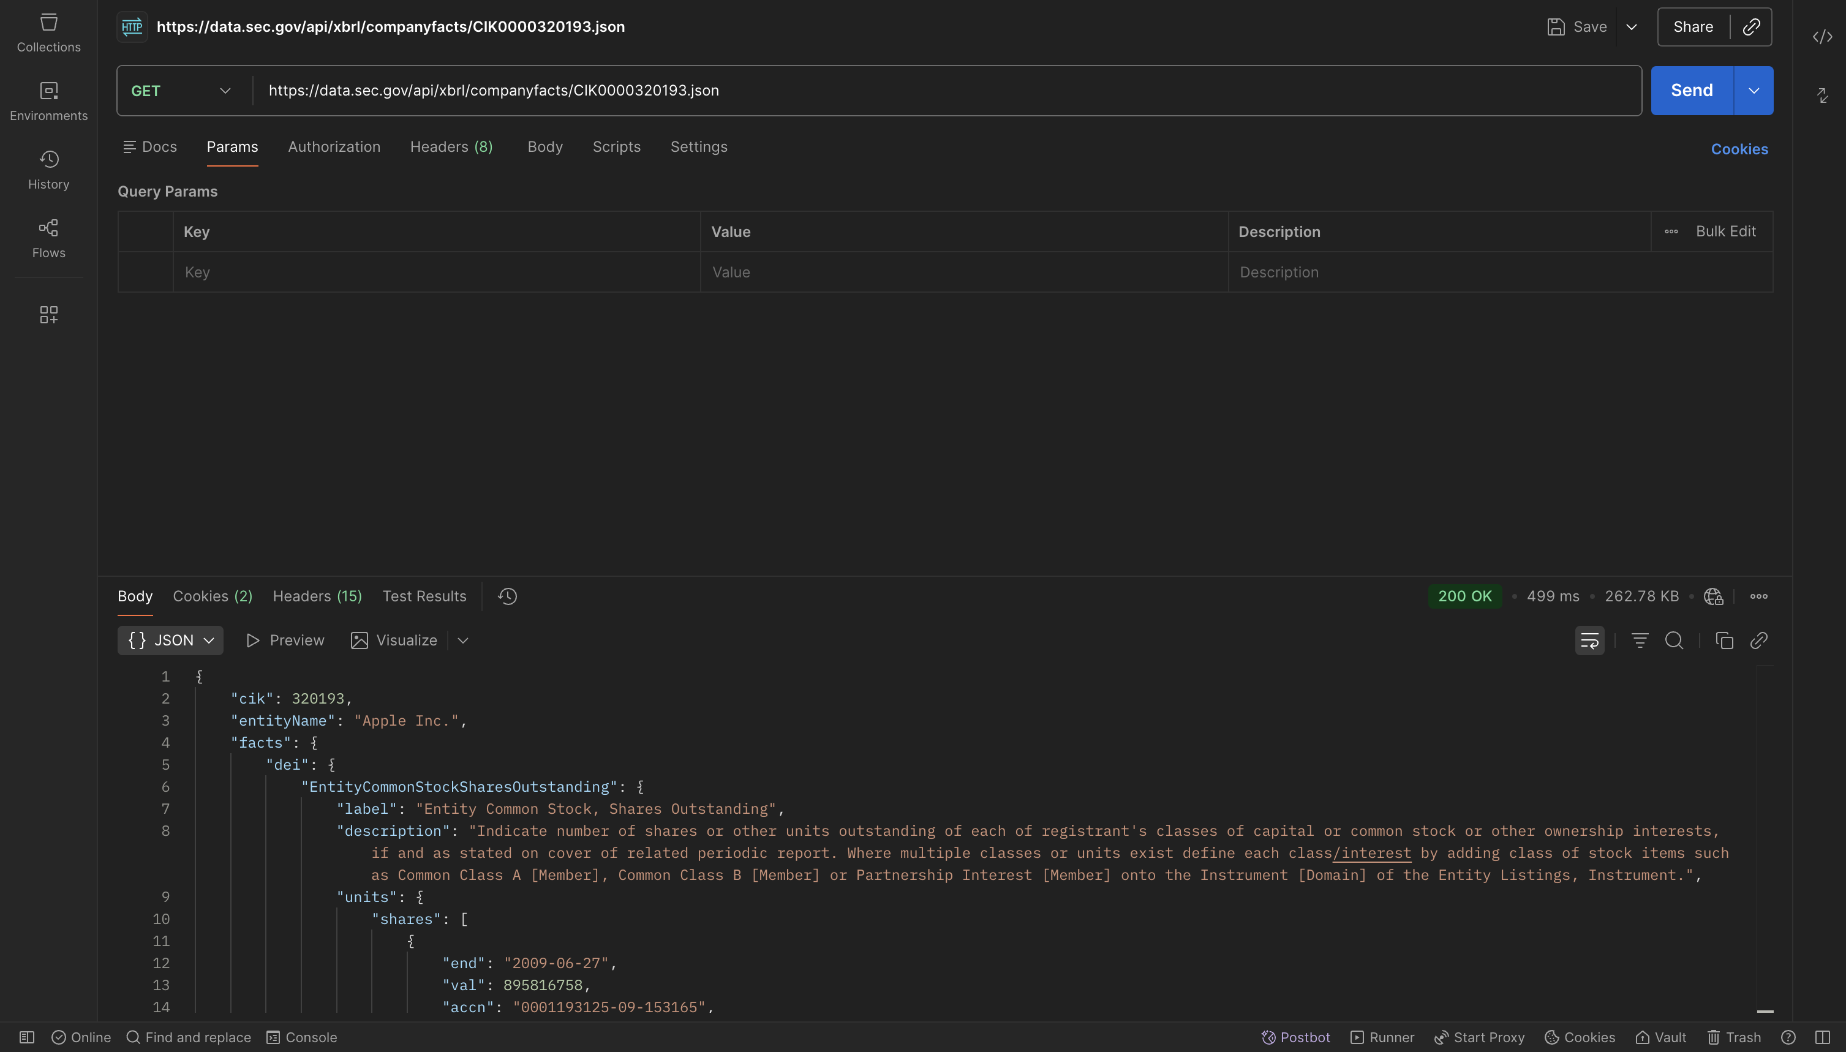Switch to the Docs tab
The height and width of the screenshot is (1052, 1846).
point(149,147)
